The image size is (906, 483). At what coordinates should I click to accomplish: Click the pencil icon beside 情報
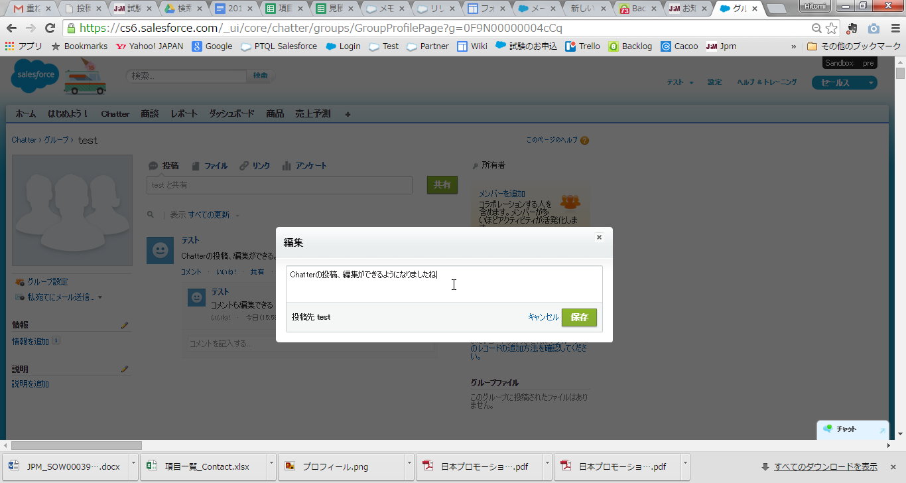pos(124,325)
